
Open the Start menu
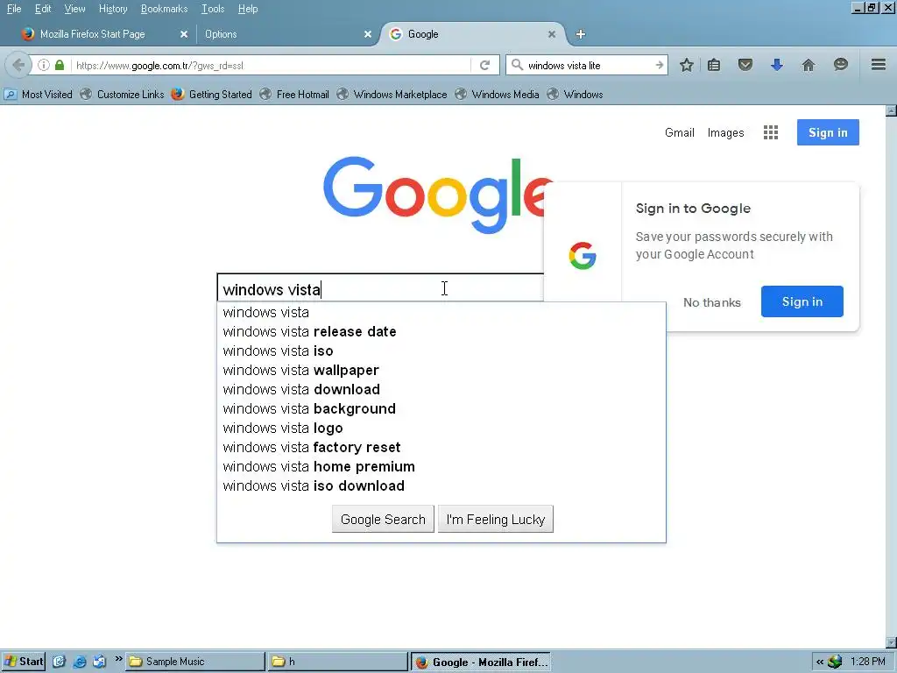point(23,662)
